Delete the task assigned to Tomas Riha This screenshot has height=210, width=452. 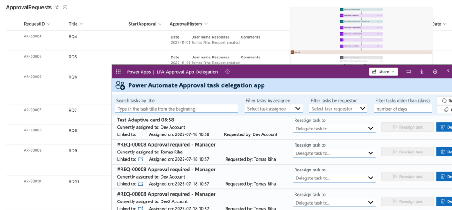[444, 152]
